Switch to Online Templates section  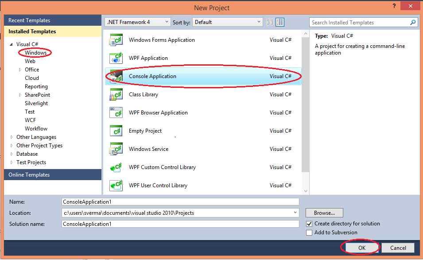30,174
